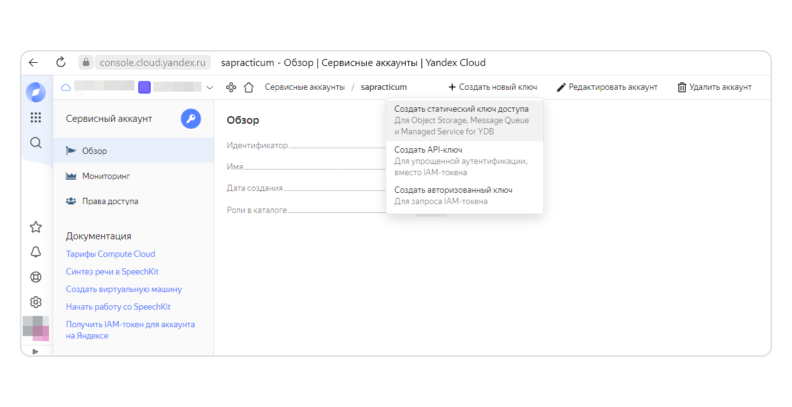This screenshot has height=407, width=792.
Task: Click the purple folder square icon
Action: click(x=144, y=87)
